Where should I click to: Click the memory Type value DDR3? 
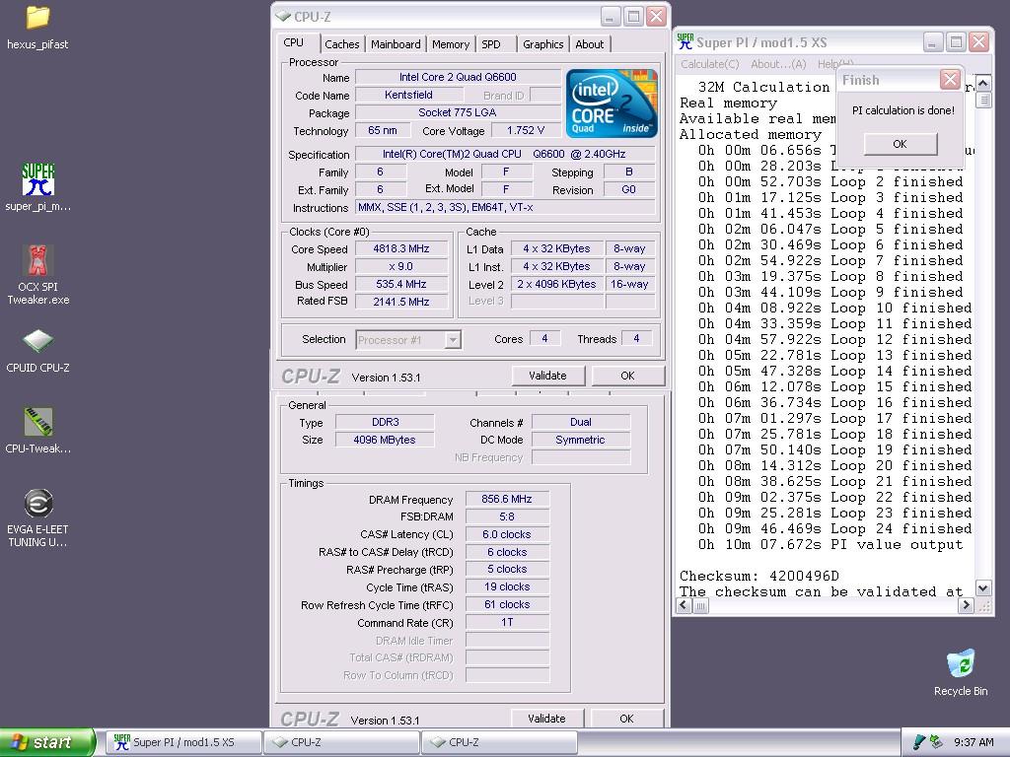click(386, 422)
